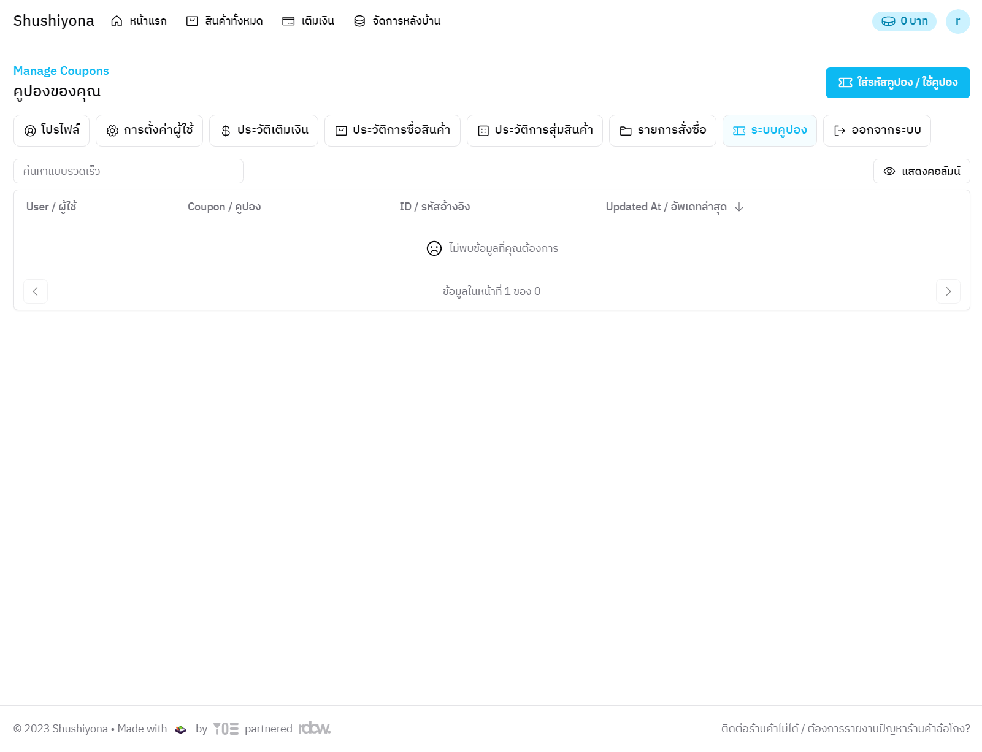Select the ระบบคูปอง coupon system tab
The image size is (982, 752).
769,131
